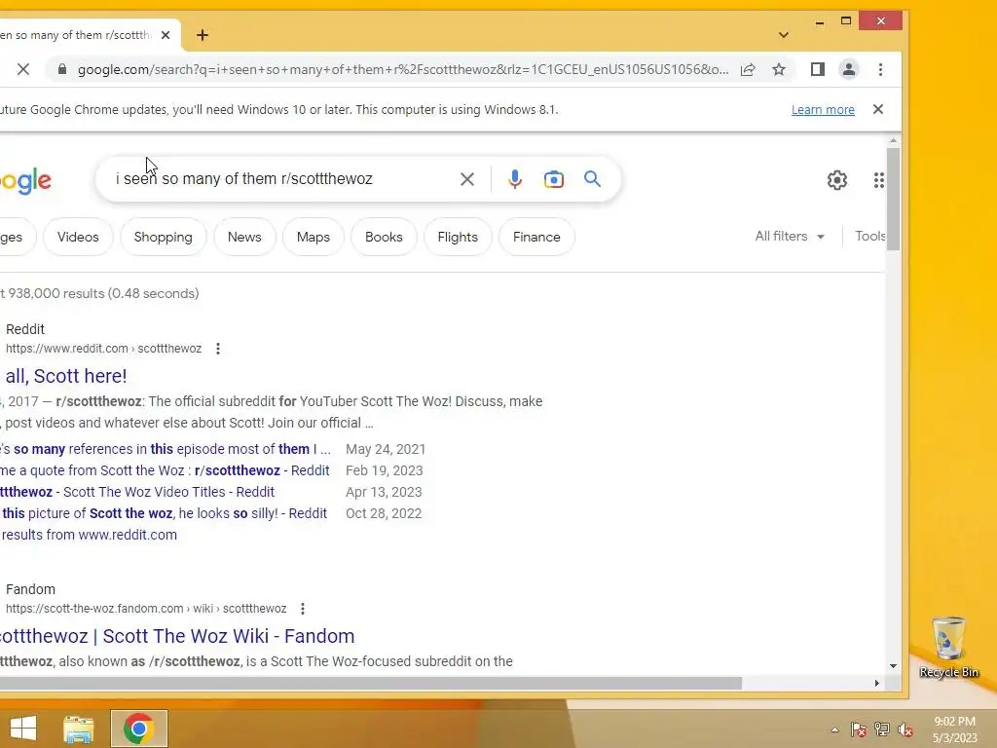Viewport: 997px width, 748px height.
Task: Open Fandom result options three dots
Action: tap(303, 609)
